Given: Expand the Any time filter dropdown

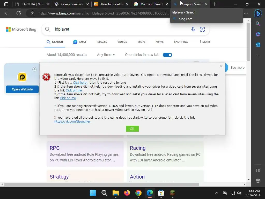Looking at the screenshot, I should [x=106, y=55].
